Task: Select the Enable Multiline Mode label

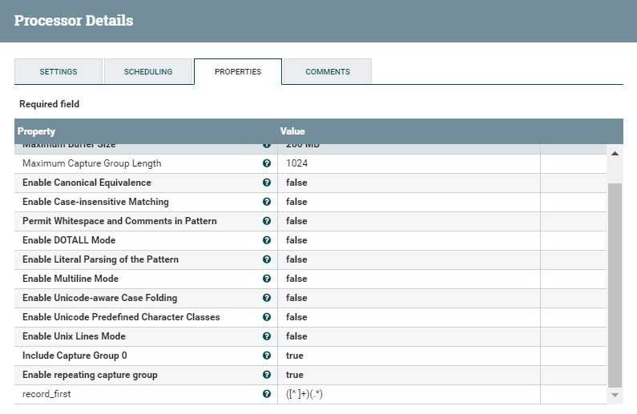Action: [x=71, y=279]
